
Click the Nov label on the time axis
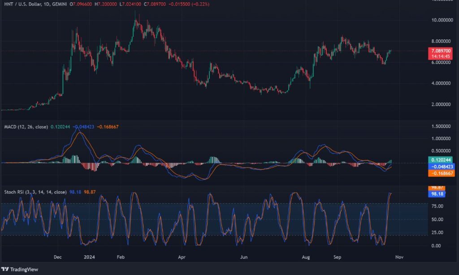pos(399,257)
